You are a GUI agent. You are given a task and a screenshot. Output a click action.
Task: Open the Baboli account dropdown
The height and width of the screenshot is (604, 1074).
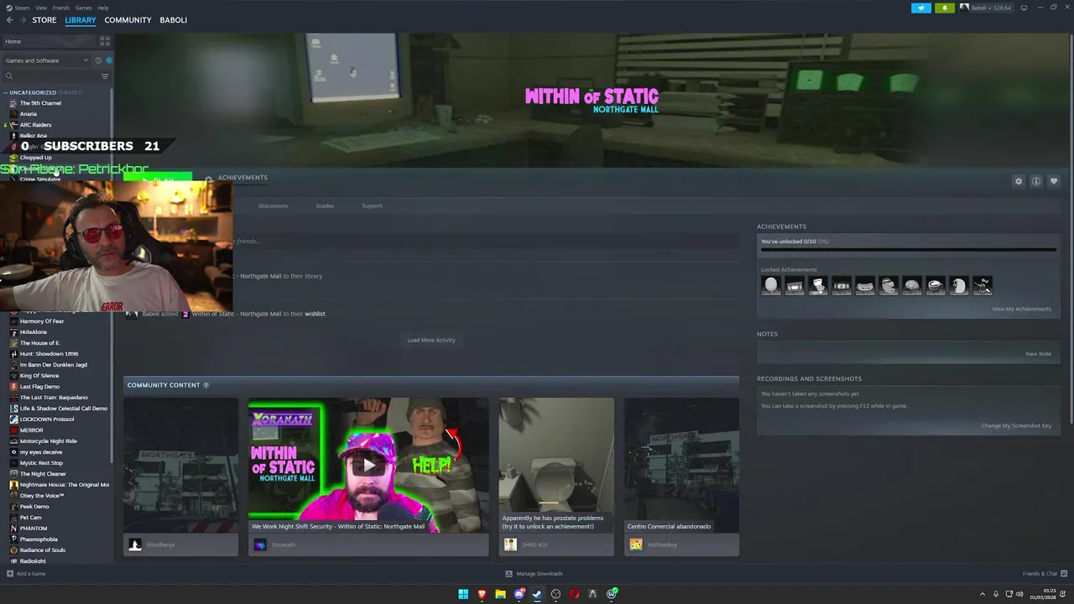tap(987, 8)
